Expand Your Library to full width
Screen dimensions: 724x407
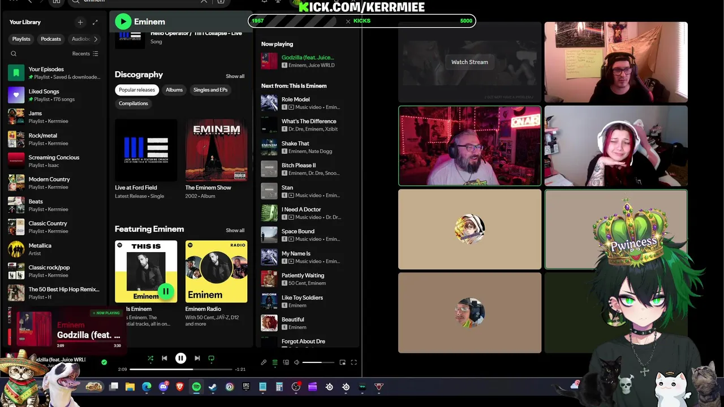point(95,22)
